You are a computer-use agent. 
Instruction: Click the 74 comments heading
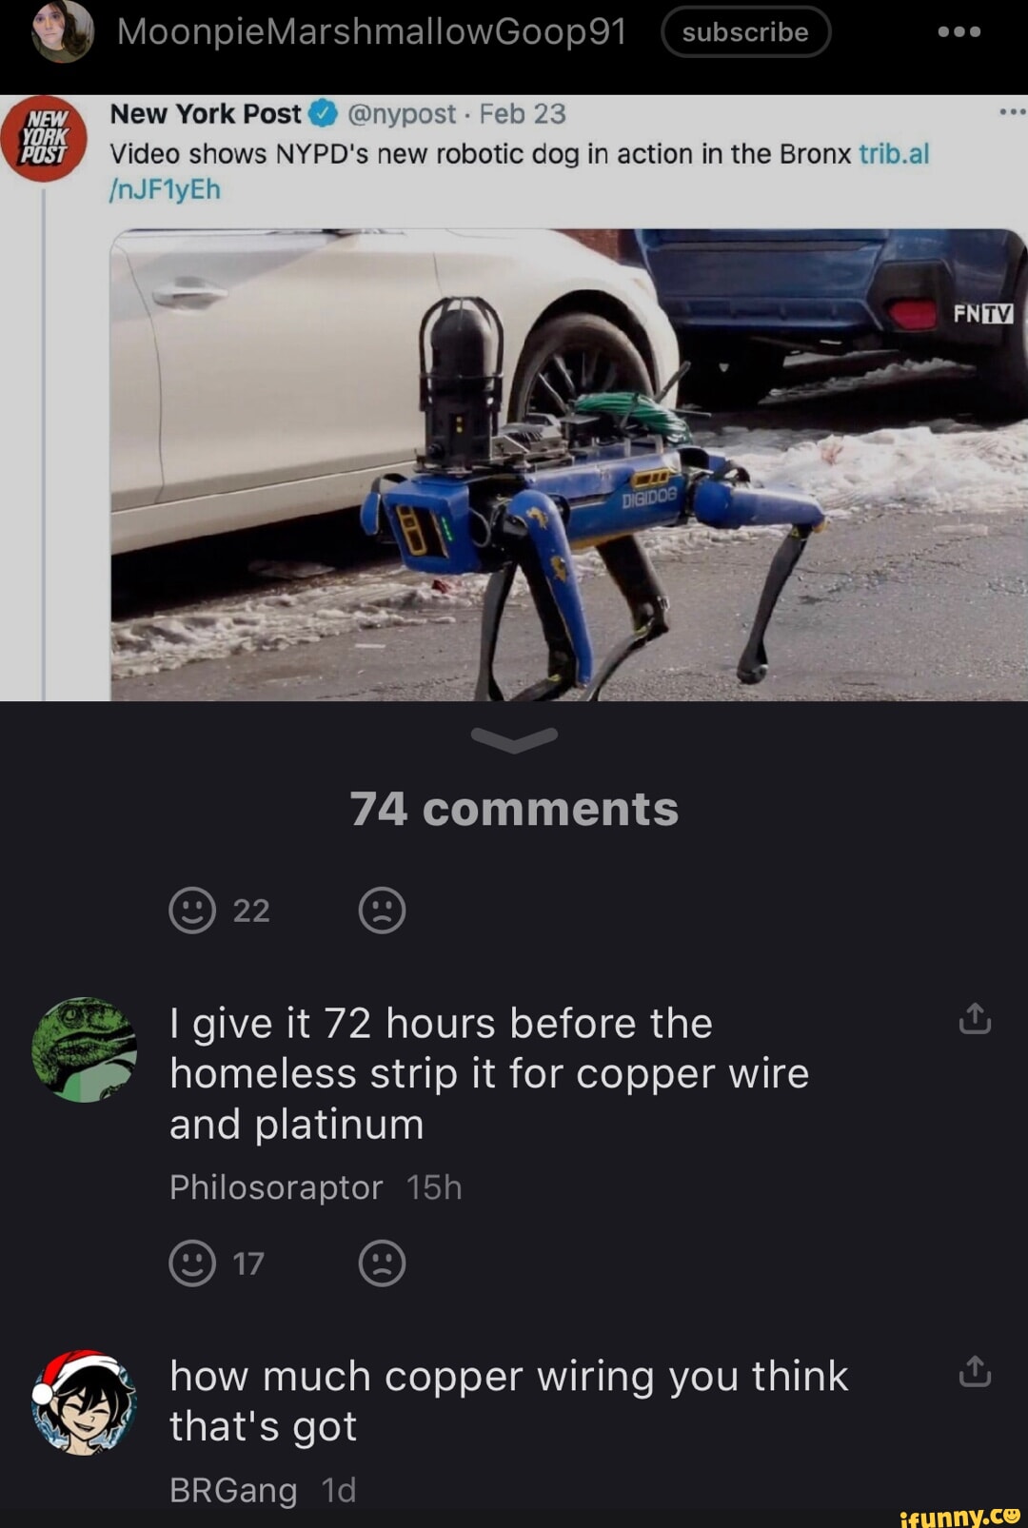(514, 810)
